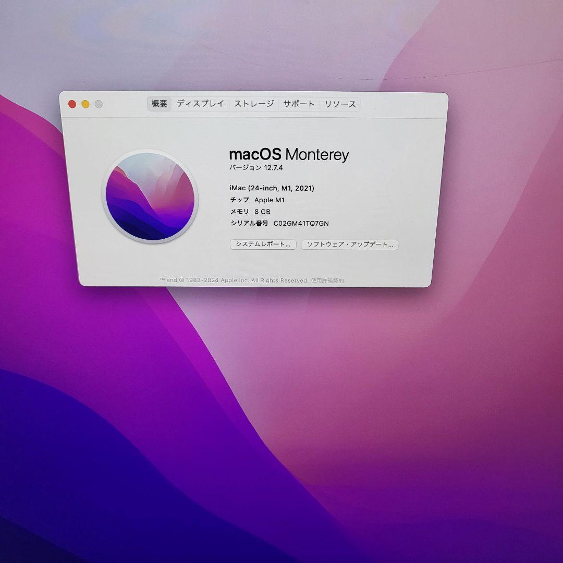Click the greyed-out zoom window button
This screenshot has width=563, height=563.
(x=99, y=104)
